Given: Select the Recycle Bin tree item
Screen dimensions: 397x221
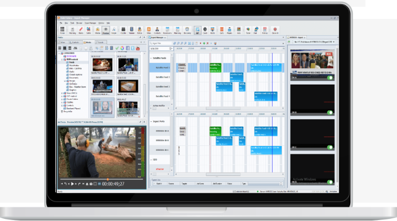Looking at the screenshot, I should [x=67, y=111].
